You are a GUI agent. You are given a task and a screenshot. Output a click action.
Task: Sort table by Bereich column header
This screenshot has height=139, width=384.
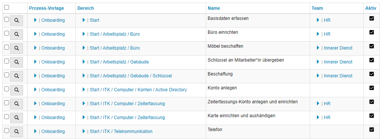(x=86, y=8)
